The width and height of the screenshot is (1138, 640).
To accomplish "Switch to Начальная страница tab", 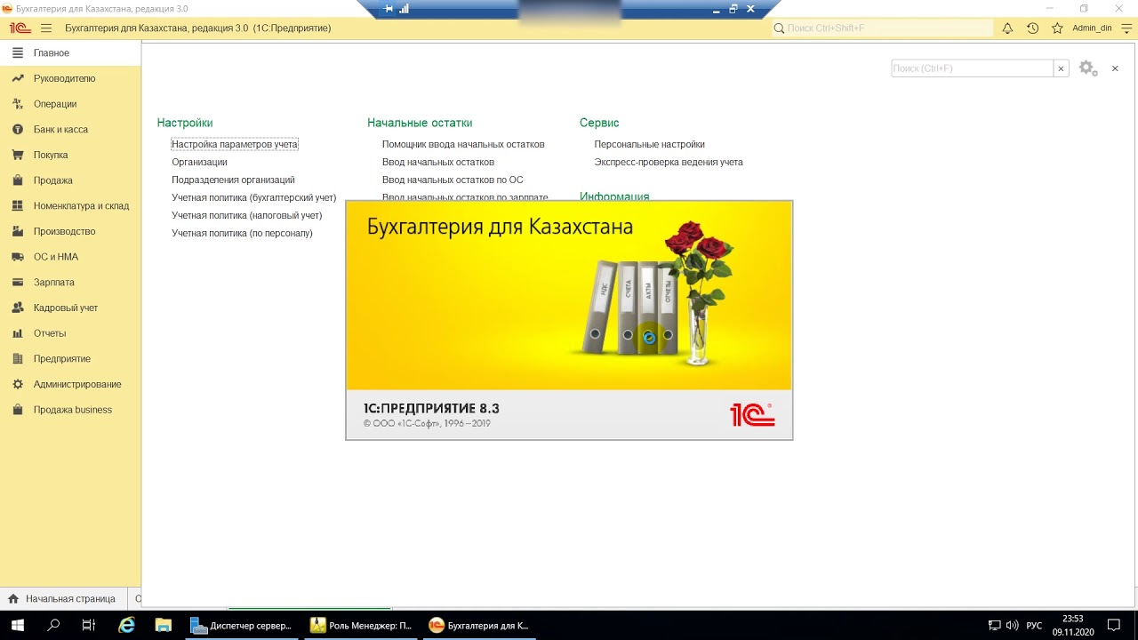I will pyautogui.click(x=62, y=599).
